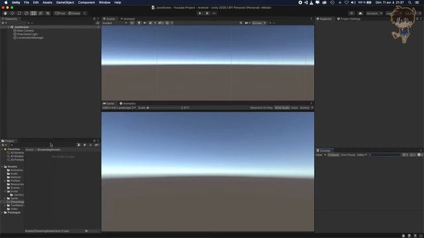Open Unity Collaborate services icon
Image resolution: width=424 pixels, height=238 pixels.
351,13
